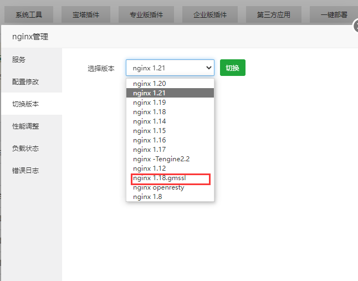The width and height of the screenshot is (358, 281).
Task: View 负载状态 in sidebar
Action: pyautogui.click(x=32, y=148)
